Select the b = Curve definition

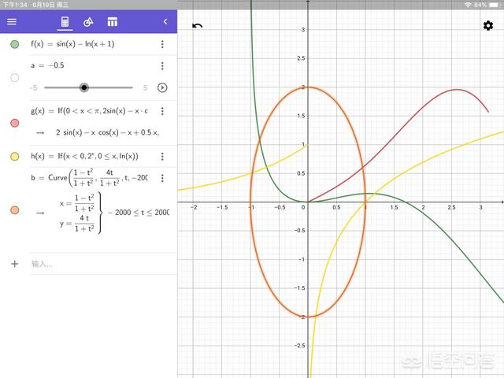89,178
